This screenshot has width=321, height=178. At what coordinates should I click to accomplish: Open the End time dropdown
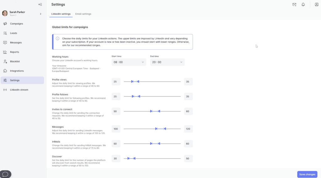coord(167,62)
